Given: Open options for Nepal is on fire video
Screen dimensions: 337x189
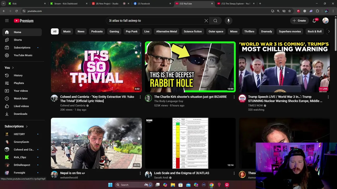Looking at the screenshot, I should (140, 173).
